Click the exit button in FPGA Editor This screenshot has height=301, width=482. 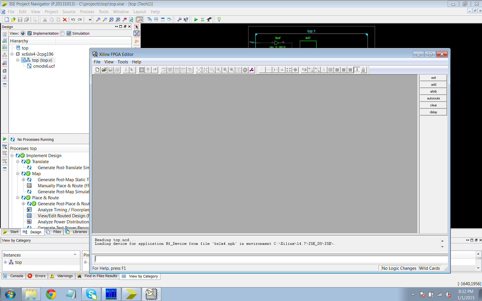pos(433,78)
